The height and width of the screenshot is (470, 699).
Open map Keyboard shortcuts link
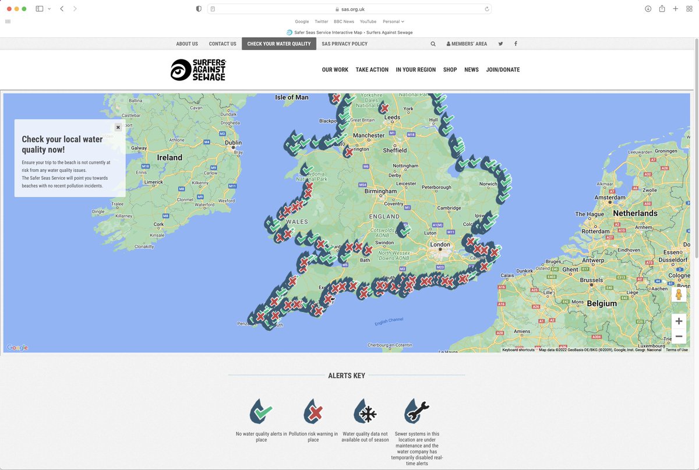coord(518,350)
